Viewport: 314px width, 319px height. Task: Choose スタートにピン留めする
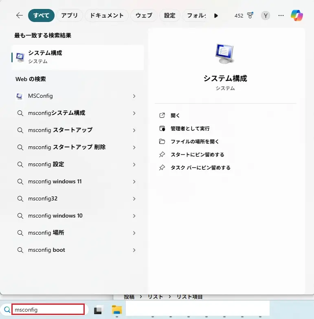pyautogui.click(x=197, y=154)
